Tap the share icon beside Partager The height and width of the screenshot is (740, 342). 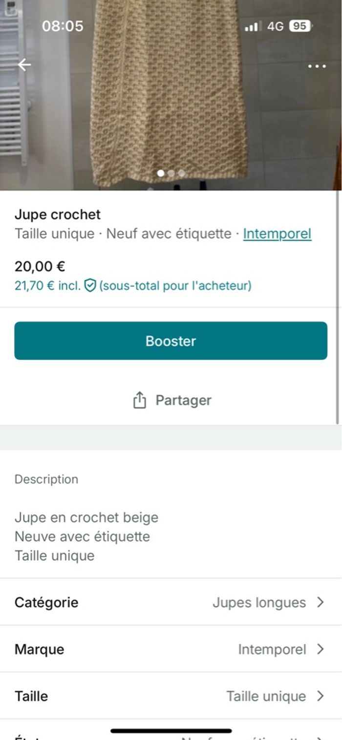[140, 400]
